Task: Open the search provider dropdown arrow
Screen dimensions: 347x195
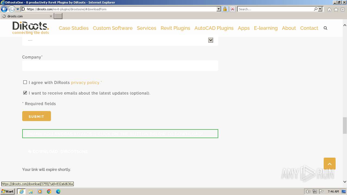Action: (320, 9)
